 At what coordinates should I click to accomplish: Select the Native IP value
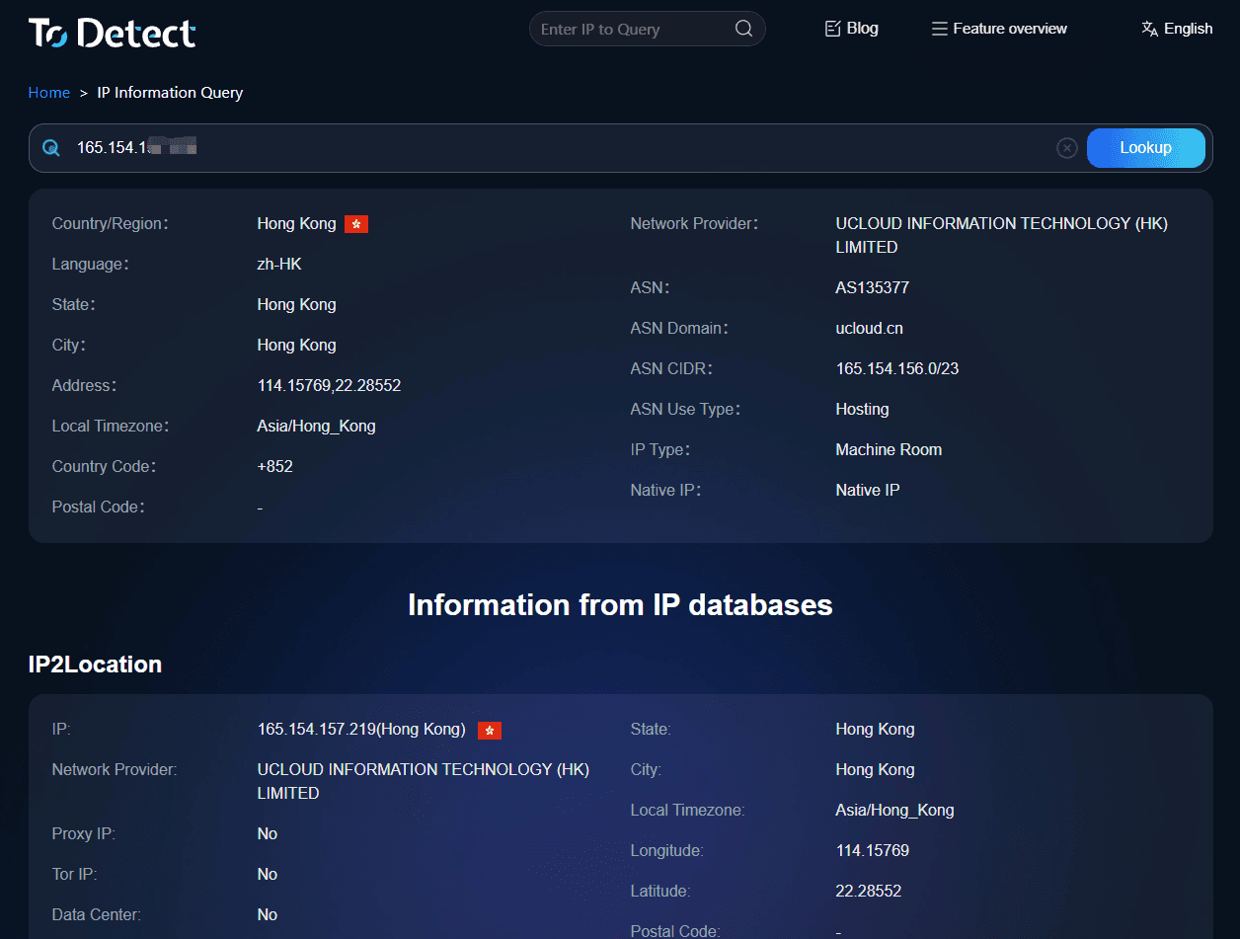tap(868, 490)
